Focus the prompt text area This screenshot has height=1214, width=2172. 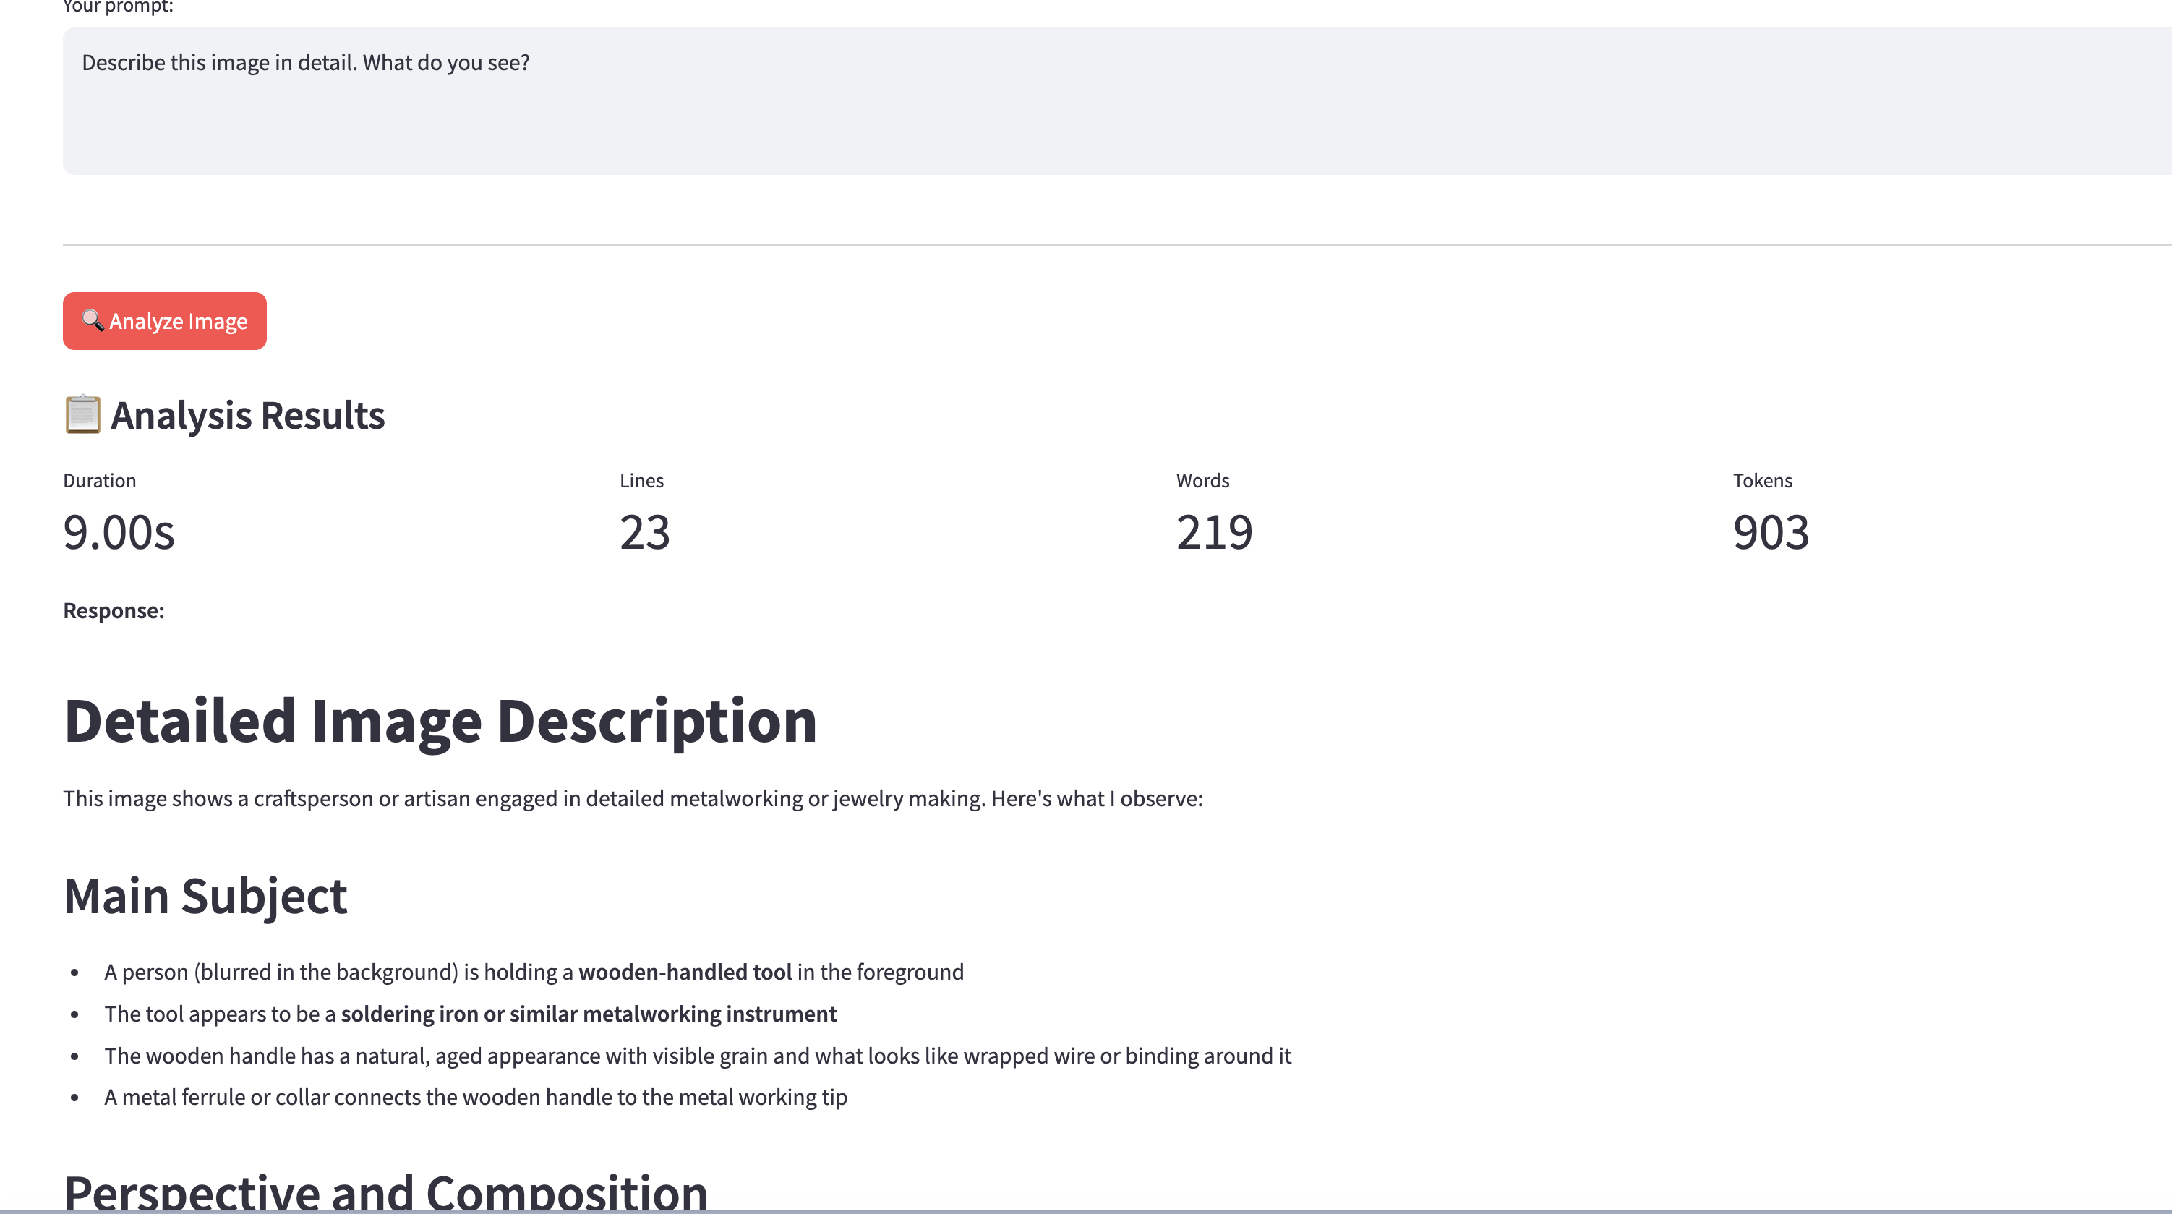1096,101
